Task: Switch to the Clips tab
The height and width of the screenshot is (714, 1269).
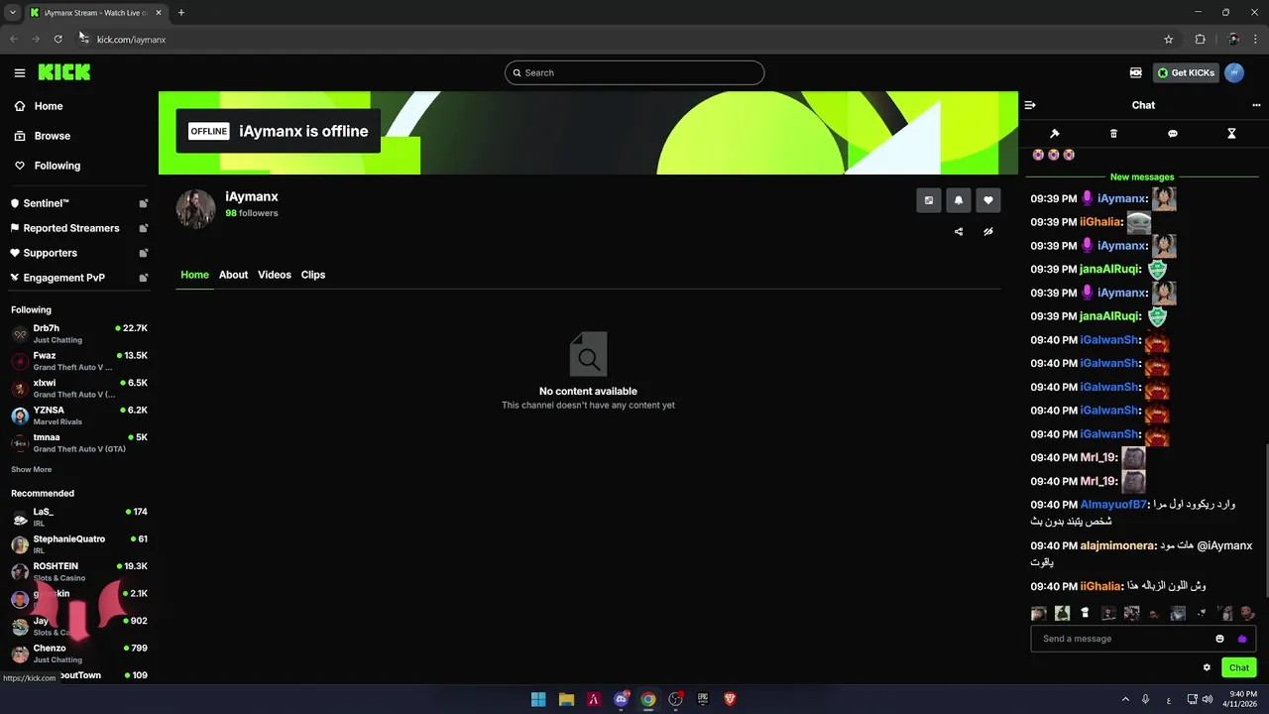Action: [313, 275]
